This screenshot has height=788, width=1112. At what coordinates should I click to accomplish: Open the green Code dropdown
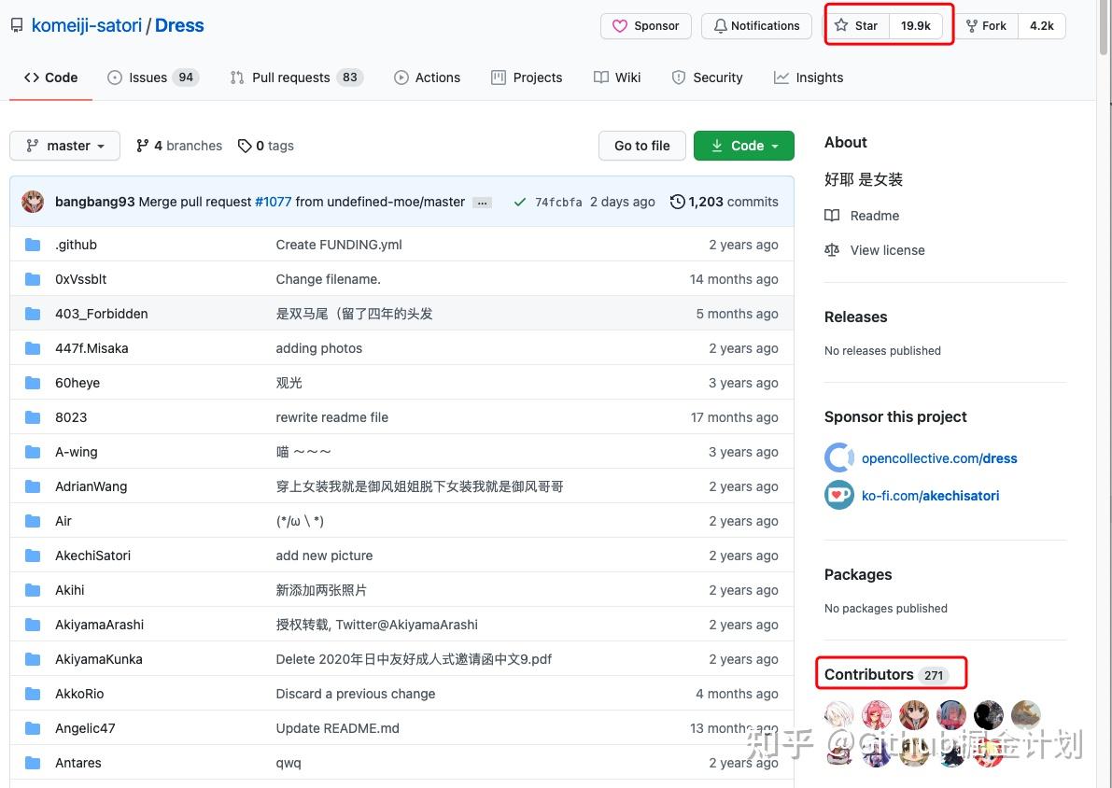click(x=743, y=146)
